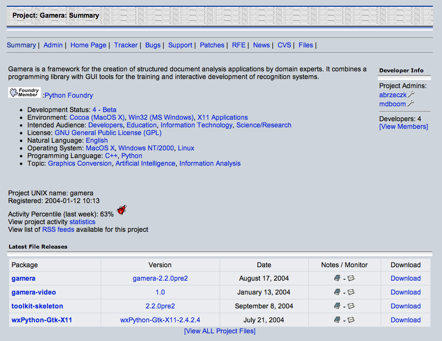Open release notes icon for toolkit-skeleton row
The width and height of the screenshot is (442, 341).
[337, 306]
